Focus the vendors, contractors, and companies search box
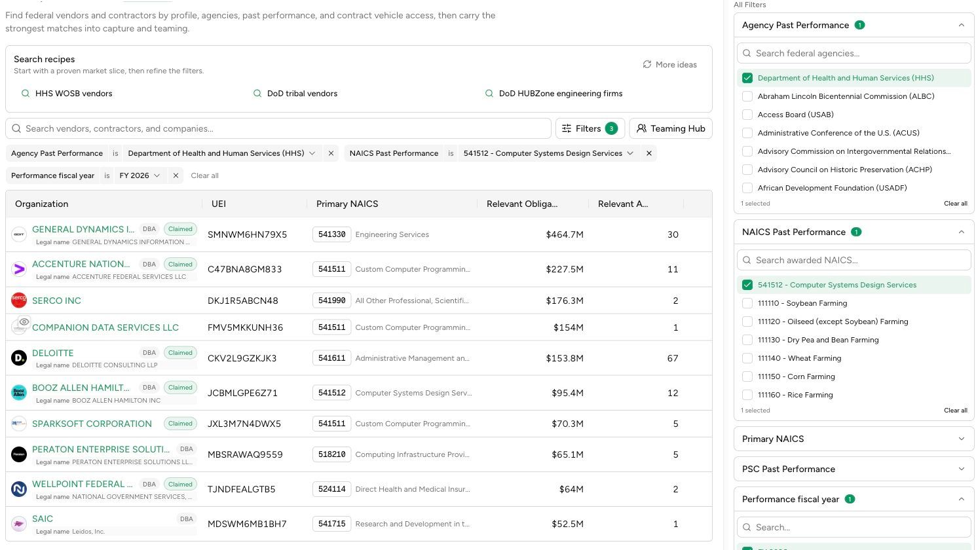Screen dimensions: 976x550 [278, 128]
